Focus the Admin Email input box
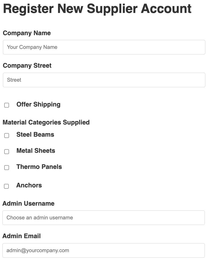The image size is (212, 263). click(x=104, y=250)
